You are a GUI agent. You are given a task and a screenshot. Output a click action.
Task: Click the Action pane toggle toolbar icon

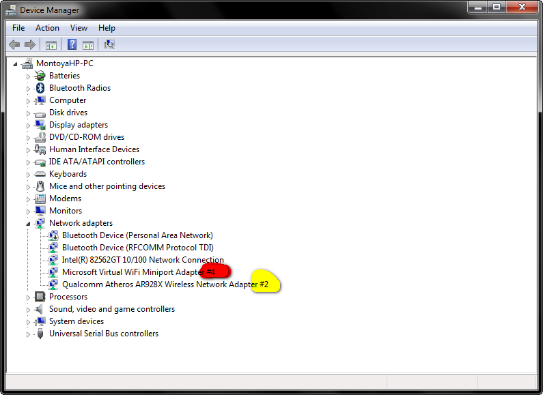click(88, 44)
